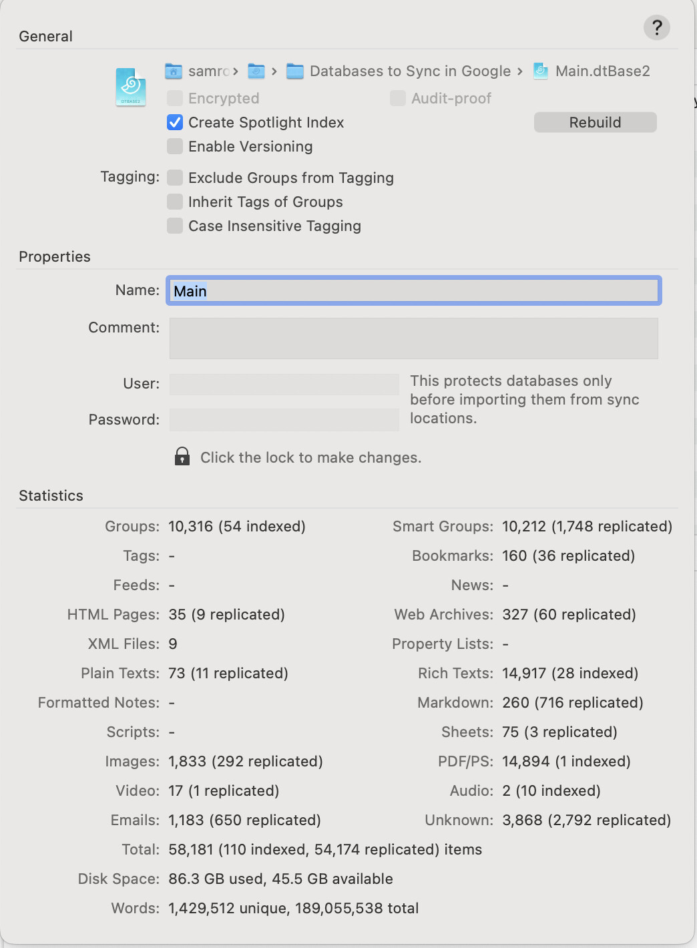The image size is (697, 948).
Task: Click the Name field containing Main
Action: (x=414, y=291)
